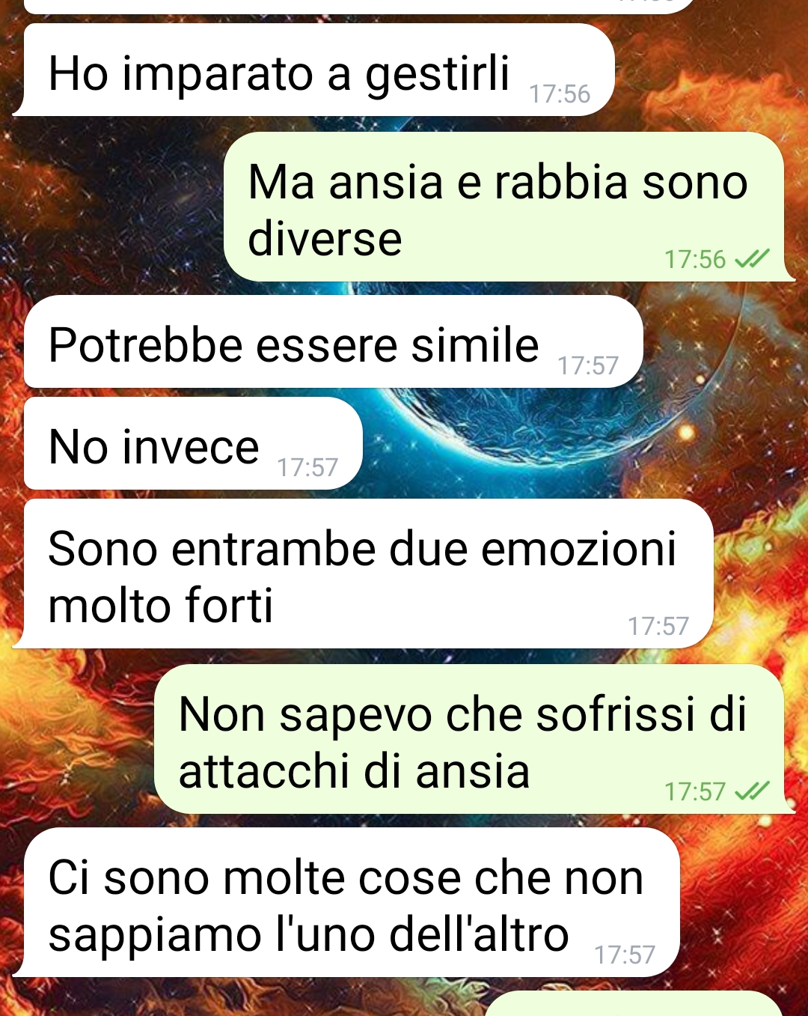Screen dimensions: 808x1016
Task: Tap the green 17:56 time in sent bubble
Action: tap(695, 260)
